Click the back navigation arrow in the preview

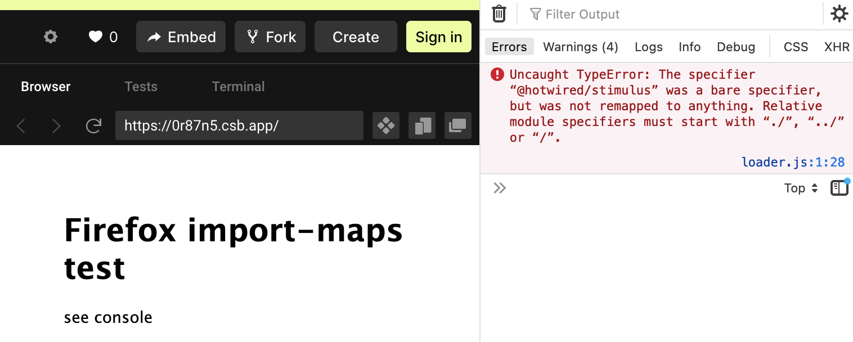21,126
